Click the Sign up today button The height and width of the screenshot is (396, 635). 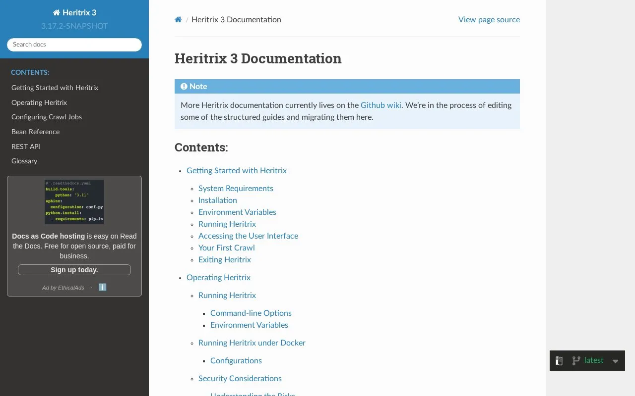click(x=74, y=270)
